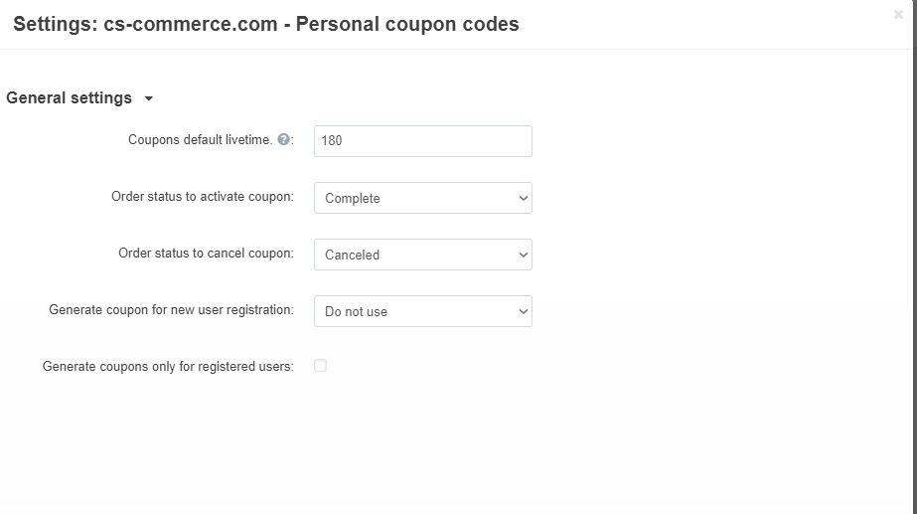This screenshot has width=917, height=514.
Task: Click the Generate coupon for new user registration label
Action: click(171, 310)
